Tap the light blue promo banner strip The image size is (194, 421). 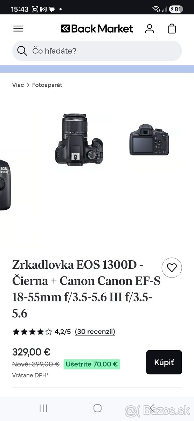(97, 69)
